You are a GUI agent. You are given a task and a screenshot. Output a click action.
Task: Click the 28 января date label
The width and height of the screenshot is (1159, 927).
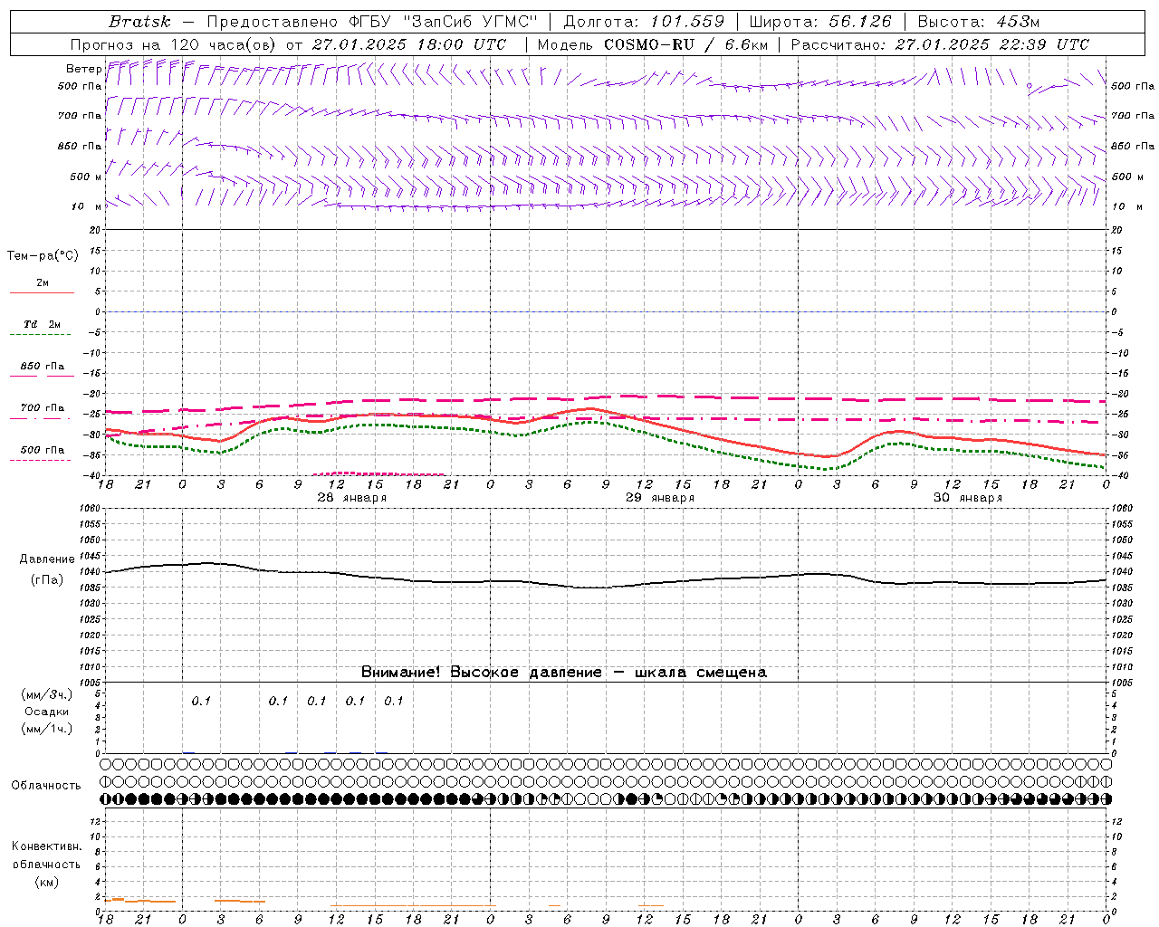pyautogui.click(x=351, y=498)
